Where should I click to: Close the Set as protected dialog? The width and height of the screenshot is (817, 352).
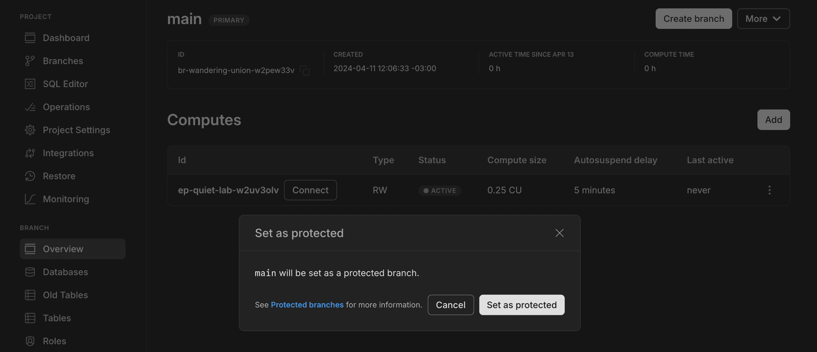(x=559, y=233)
